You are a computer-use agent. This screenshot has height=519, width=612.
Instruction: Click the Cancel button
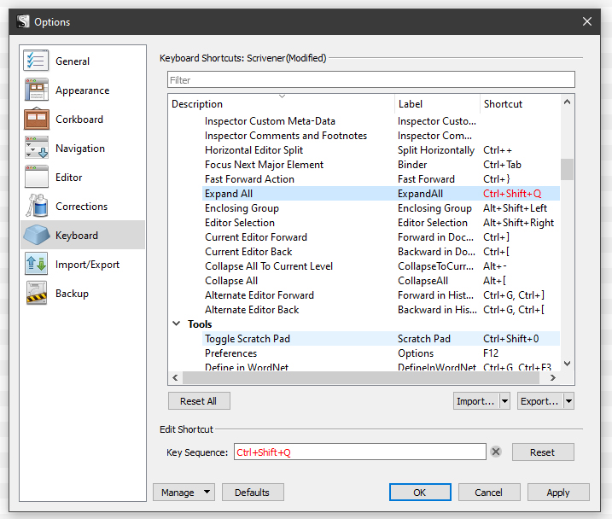(489, 493)
